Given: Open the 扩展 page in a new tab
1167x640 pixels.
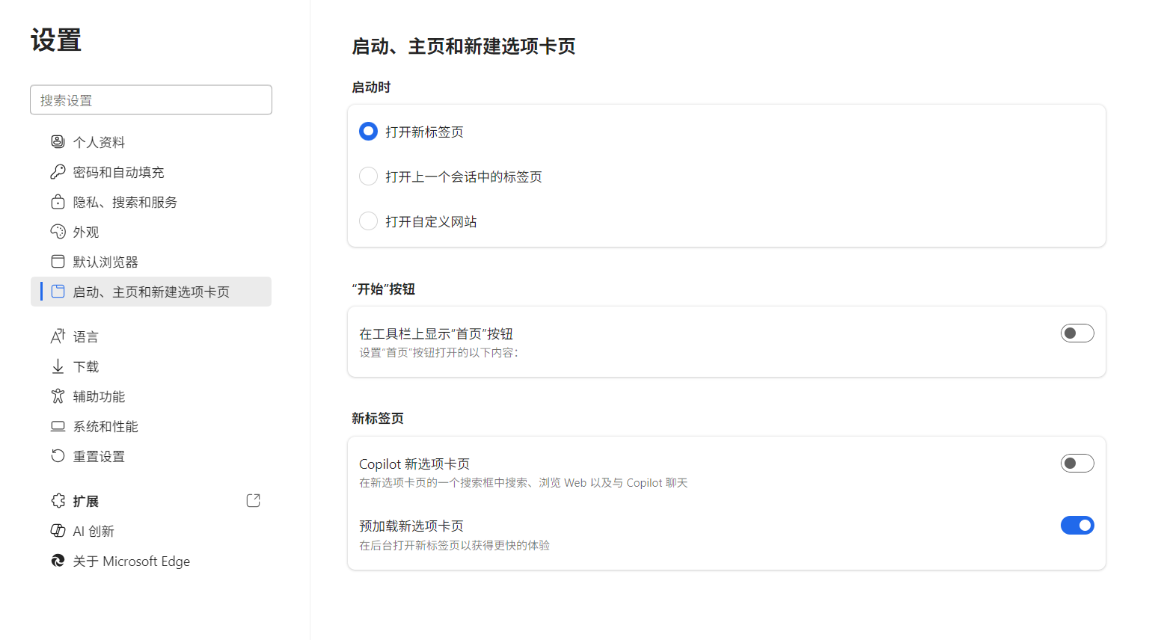Looking at the screenshot, I should pyautogui.click(x=253, y=500).
